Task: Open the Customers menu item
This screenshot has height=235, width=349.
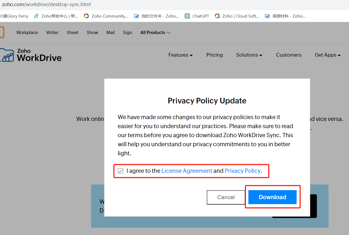Action: [x=289, y=55]
